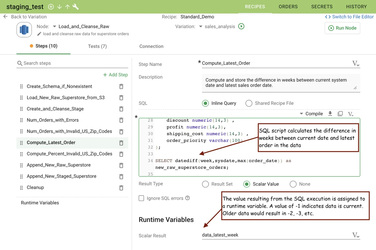Select the Shared Recipe File option
Viewport: 376px width, 250px height.
click(249, 103)
